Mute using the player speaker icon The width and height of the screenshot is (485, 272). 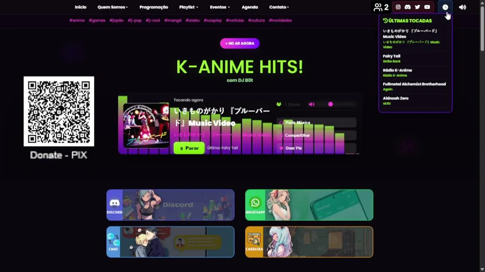click(312, 104)
